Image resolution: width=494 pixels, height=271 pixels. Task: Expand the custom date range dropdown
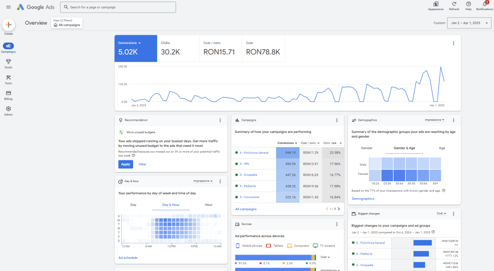[x=468, y=23]
